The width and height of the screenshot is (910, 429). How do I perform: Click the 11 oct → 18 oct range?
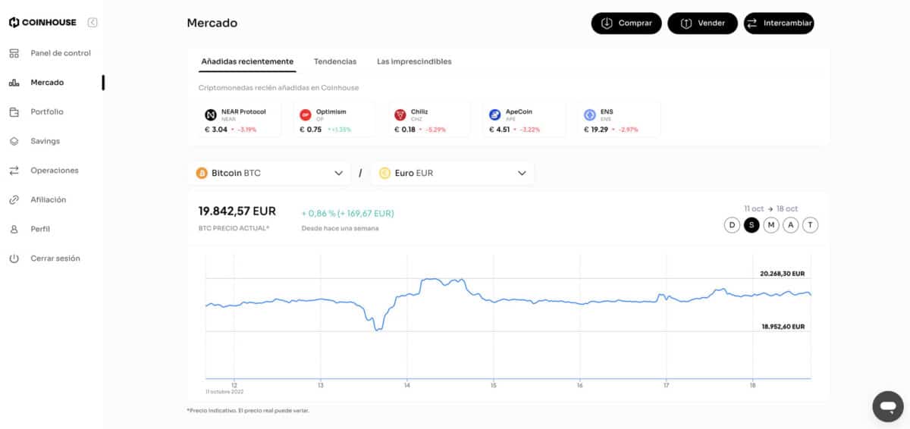coord(770,208)
